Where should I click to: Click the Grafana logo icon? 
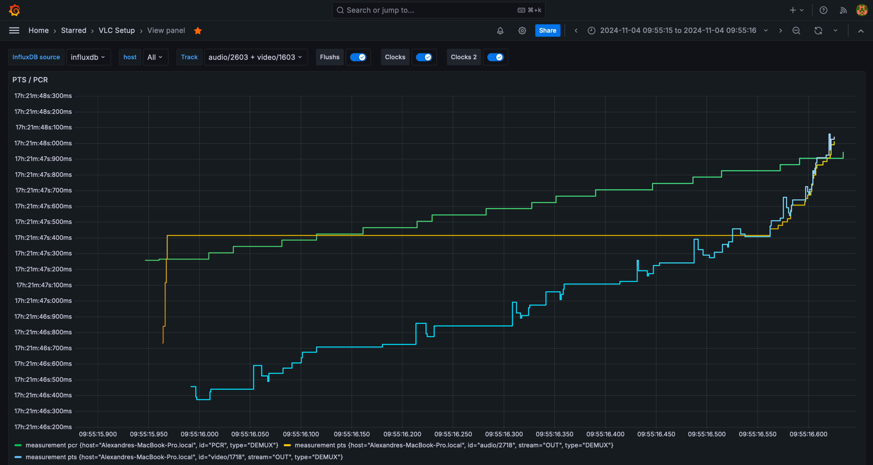coord(14,10)
